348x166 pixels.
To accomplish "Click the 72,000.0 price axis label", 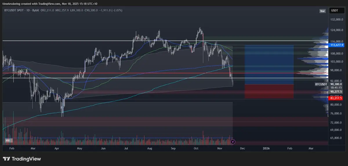I will pos(336,123).
